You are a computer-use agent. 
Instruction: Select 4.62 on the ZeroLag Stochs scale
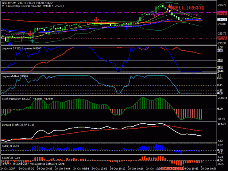220,141
